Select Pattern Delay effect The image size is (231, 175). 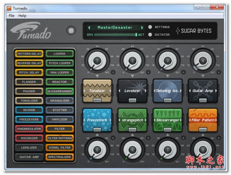29,54
